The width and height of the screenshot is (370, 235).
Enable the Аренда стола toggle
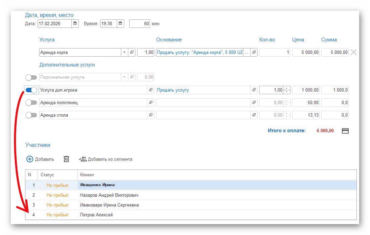31,115
